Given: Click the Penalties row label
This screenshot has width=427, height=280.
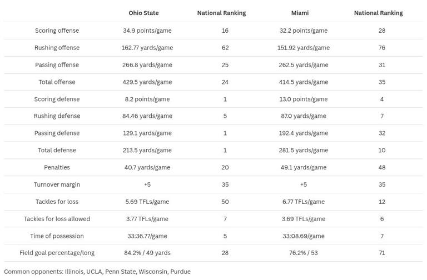Looking at the screenshot, I should (x=57, y=168).
